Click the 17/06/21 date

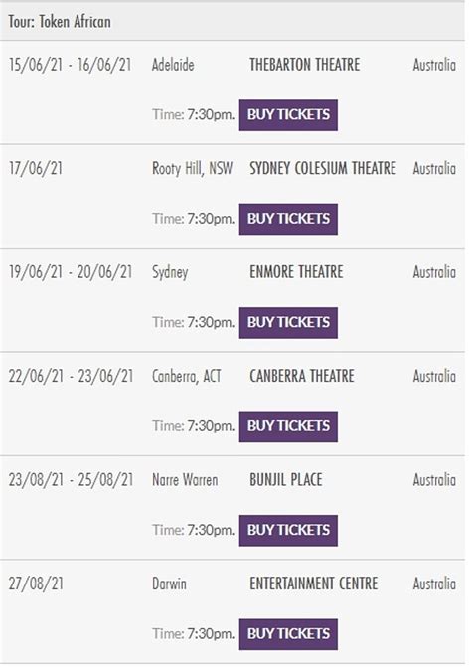tap(36, 168)
